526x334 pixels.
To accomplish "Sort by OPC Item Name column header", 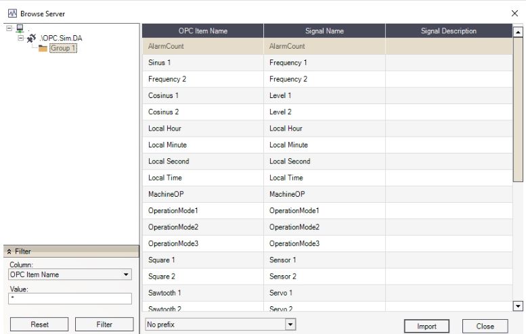I will click(x=202, y=31).
